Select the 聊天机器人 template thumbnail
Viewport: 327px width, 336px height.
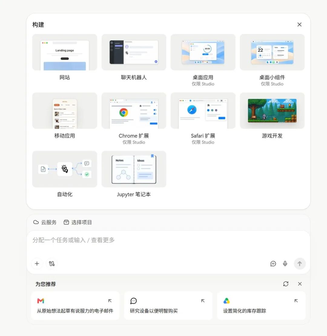(134, 52)
